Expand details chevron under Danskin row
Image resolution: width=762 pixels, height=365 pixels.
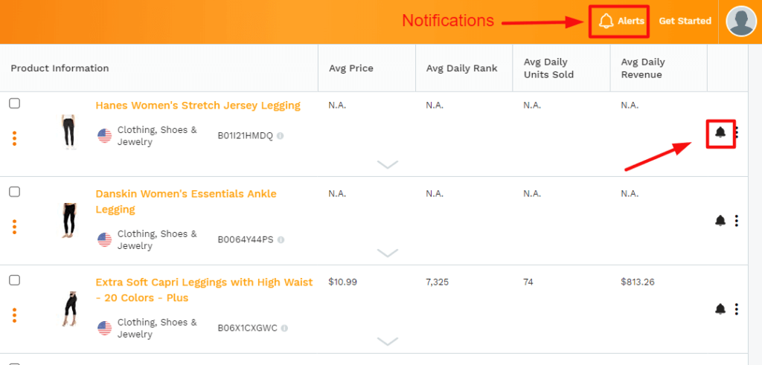click(x=388, y=253)
